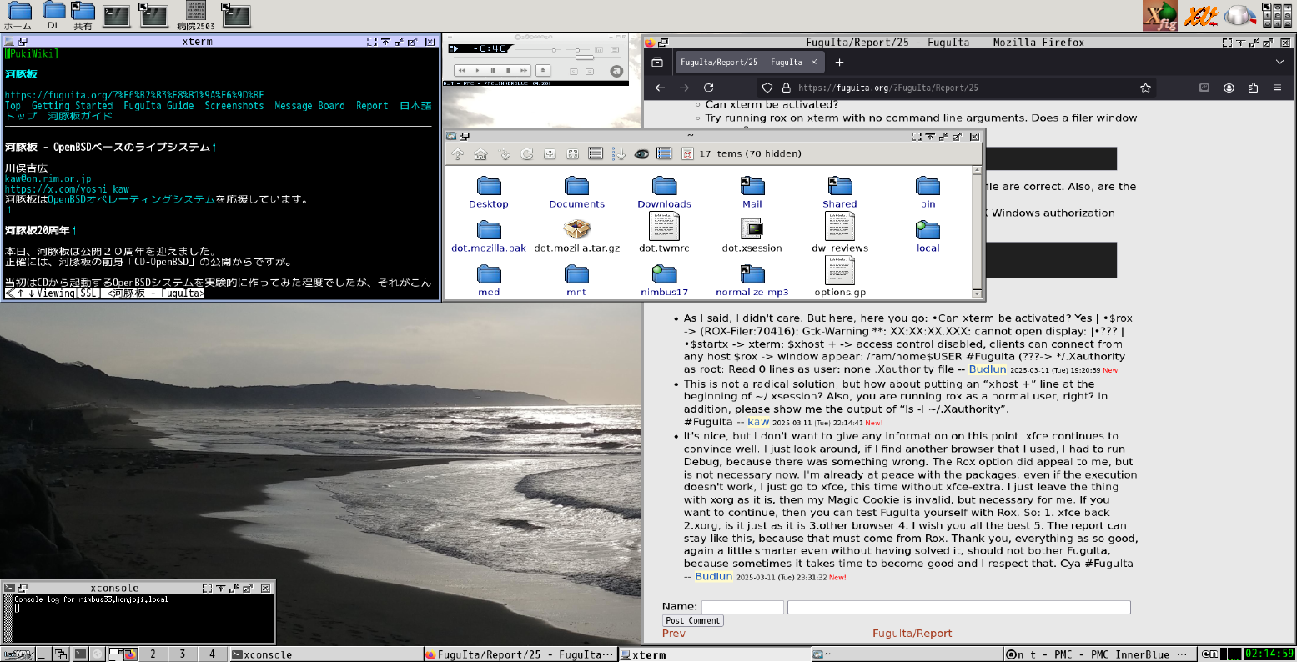Go up to parent directory in ROX-Filer
The width and height of the screenshot is (1297, 662).
click(x=457, y=153)
